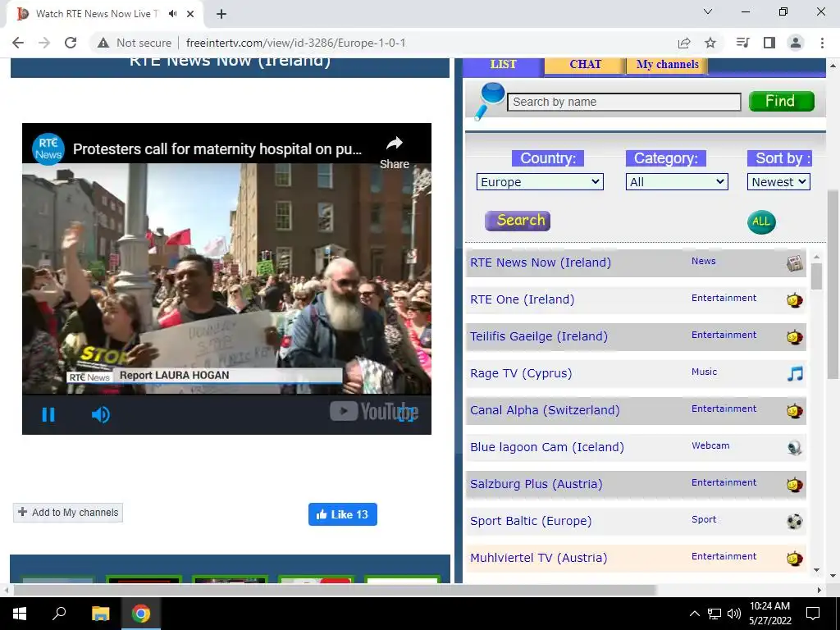Open the share this page icon

click(x=684, y=43)
